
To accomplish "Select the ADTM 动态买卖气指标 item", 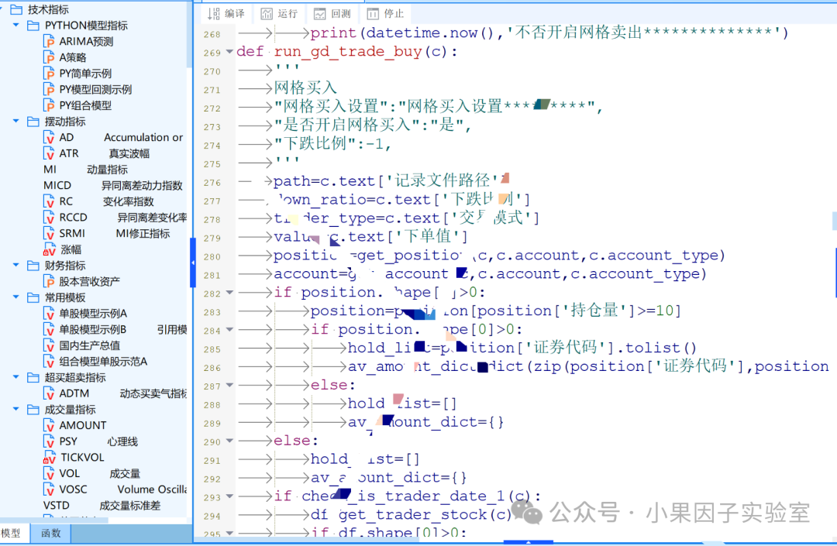I will point(115,393).
